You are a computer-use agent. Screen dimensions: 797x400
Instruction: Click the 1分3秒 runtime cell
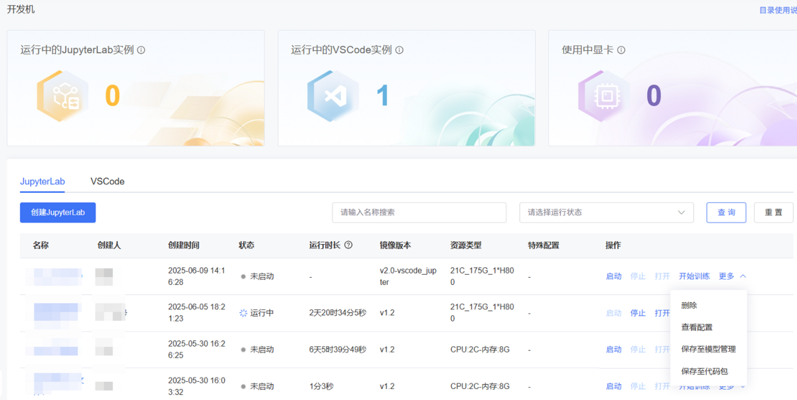tap(321, 386)
